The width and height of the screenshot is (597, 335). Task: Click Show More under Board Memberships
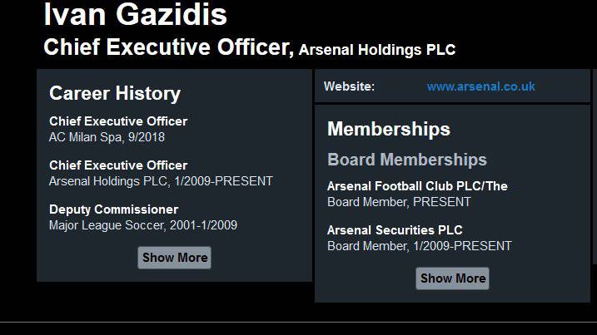coord(452,278)
